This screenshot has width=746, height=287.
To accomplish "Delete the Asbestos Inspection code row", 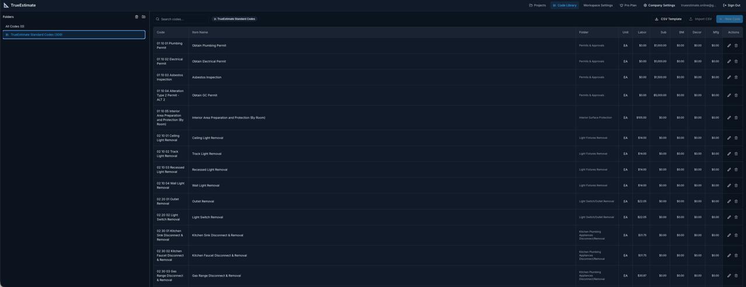I will 736,77.
